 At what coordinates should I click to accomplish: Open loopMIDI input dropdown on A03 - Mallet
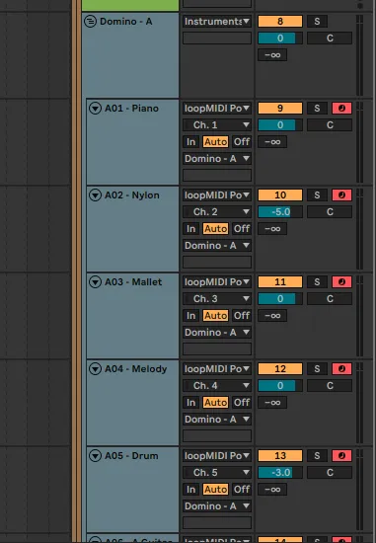pyautogui.click(x=217, y=282)
